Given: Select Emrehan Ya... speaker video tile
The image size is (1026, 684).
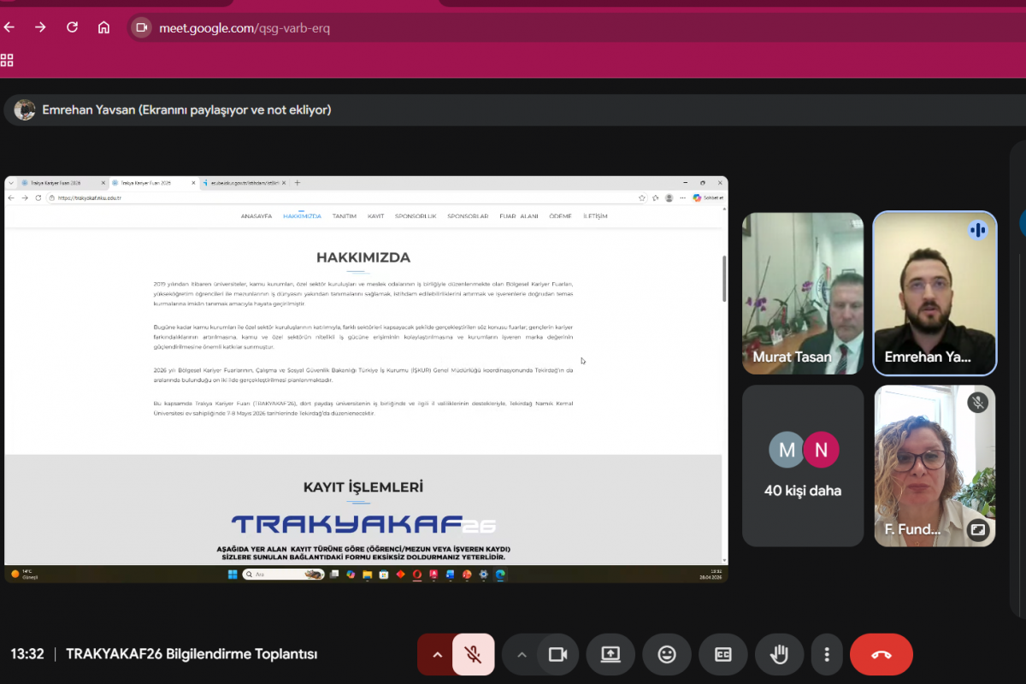Looking at the screenshot, I should tap(935, 293).
